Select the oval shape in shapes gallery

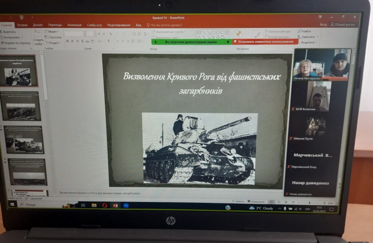coord(218,32)
